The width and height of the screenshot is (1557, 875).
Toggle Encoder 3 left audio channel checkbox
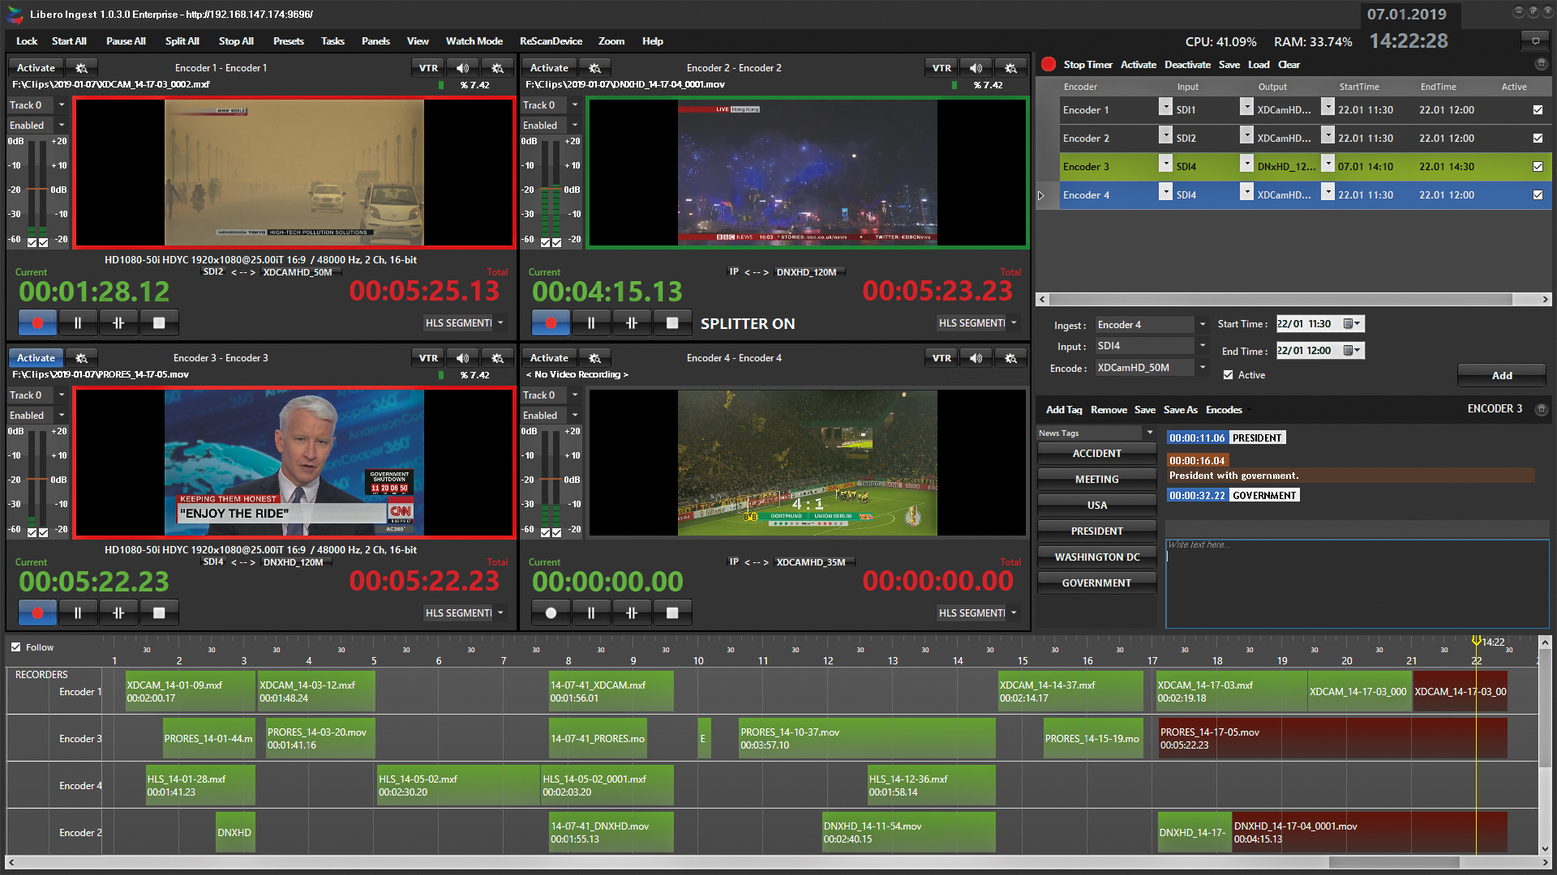coord(32,532)
